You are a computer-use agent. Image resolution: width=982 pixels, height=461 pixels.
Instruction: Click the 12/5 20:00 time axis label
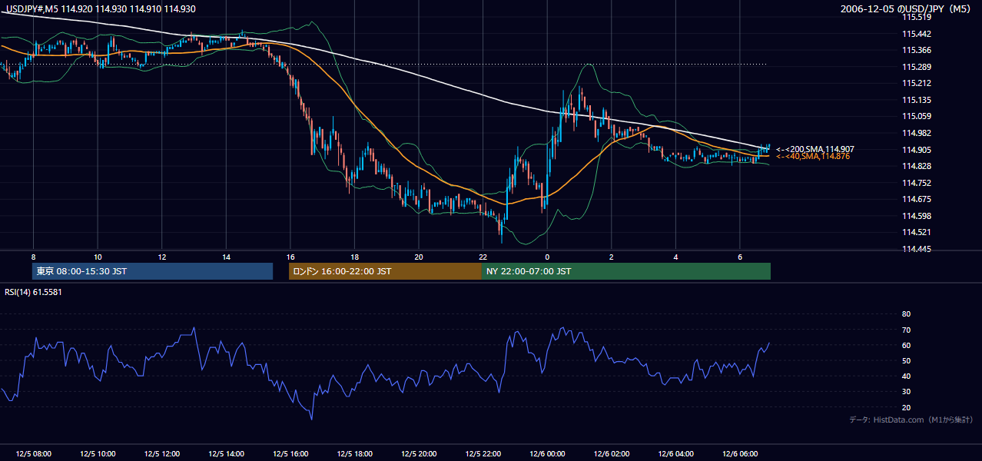click(x=419, y=453)
